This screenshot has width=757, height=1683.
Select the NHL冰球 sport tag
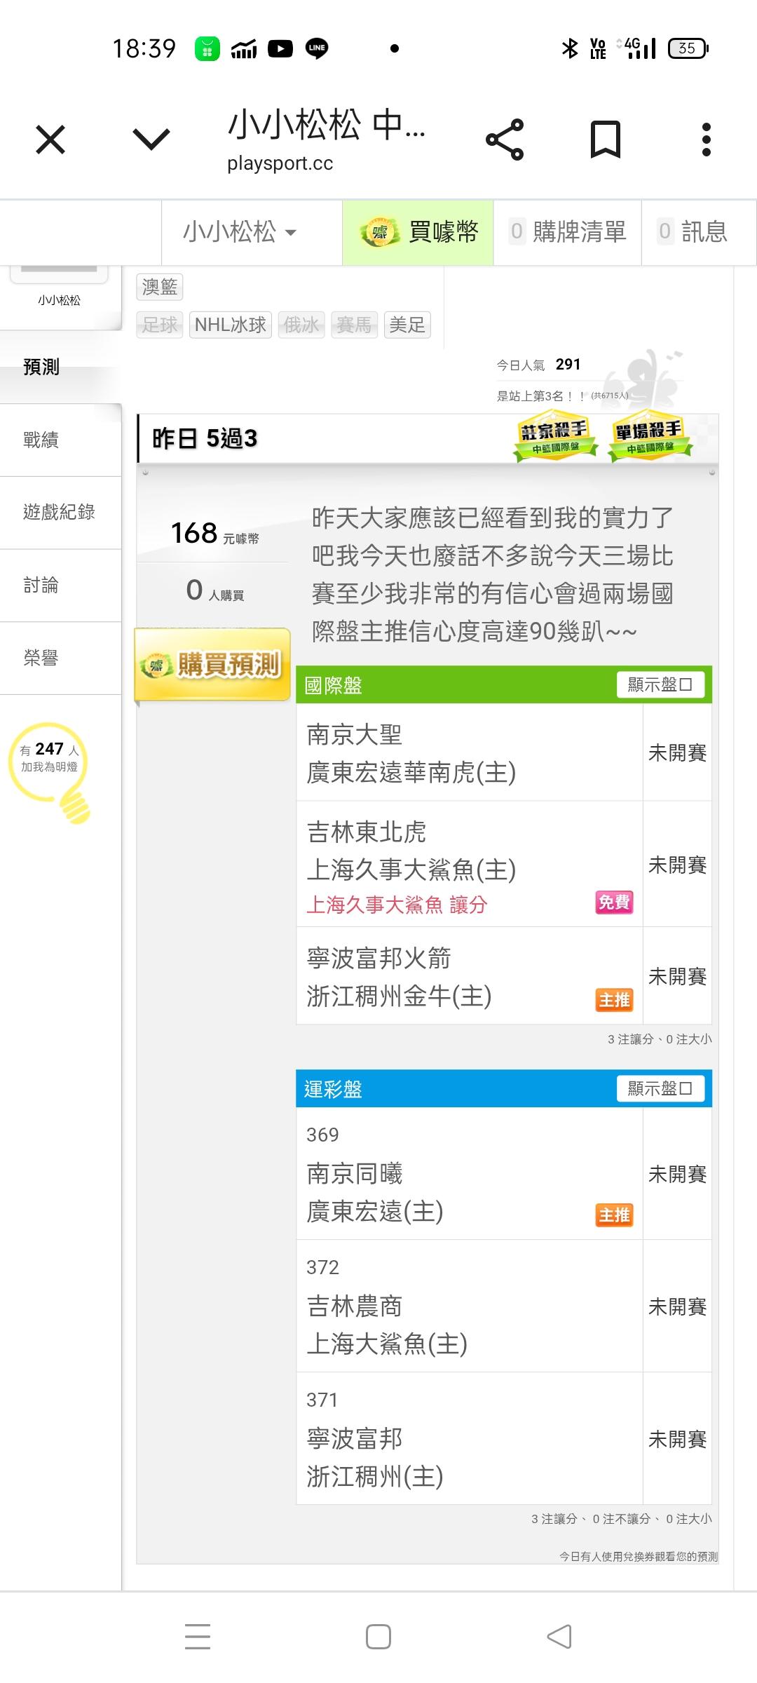click(230, 325)
